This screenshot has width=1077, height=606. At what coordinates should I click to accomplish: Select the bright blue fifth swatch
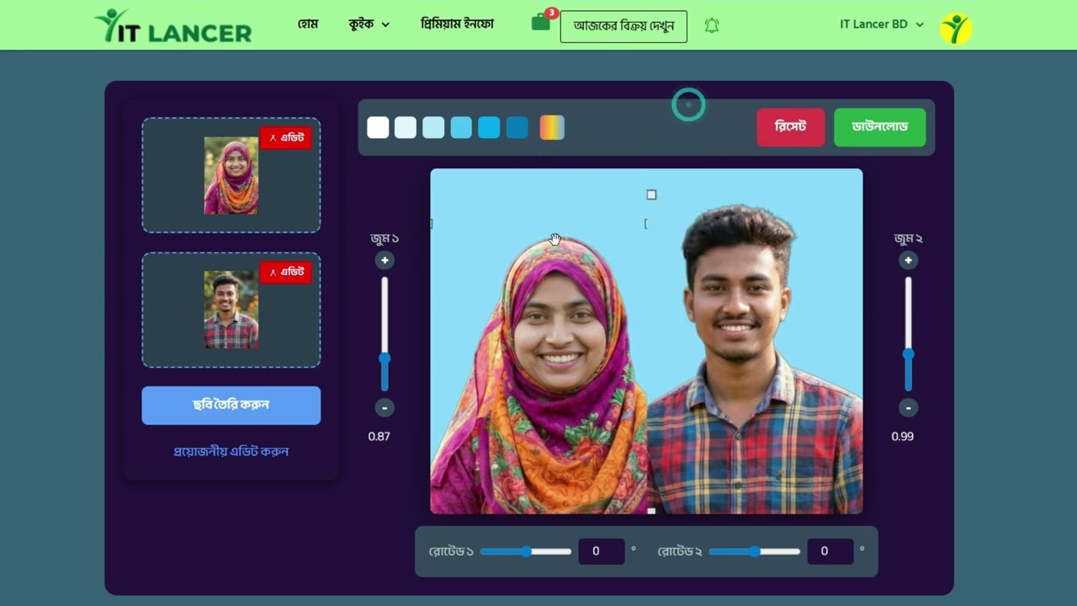coord(489,127)
